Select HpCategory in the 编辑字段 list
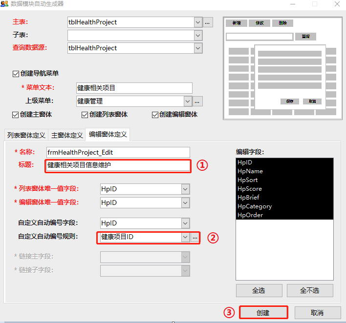The width and height of the screenshot is (346, 323). pos(284,206)
